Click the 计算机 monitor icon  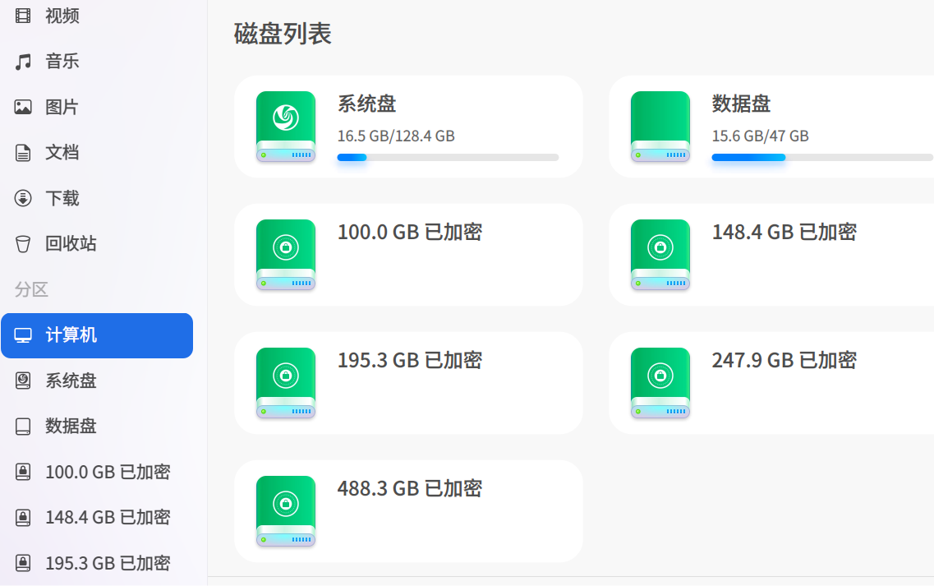(x=23, y=335)
